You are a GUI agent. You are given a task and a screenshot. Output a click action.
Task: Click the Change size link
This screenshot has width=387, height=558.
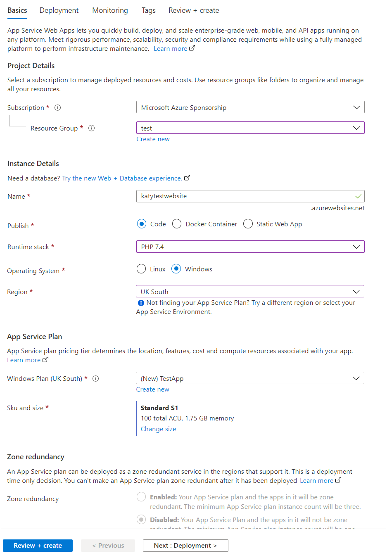(158, 429)
